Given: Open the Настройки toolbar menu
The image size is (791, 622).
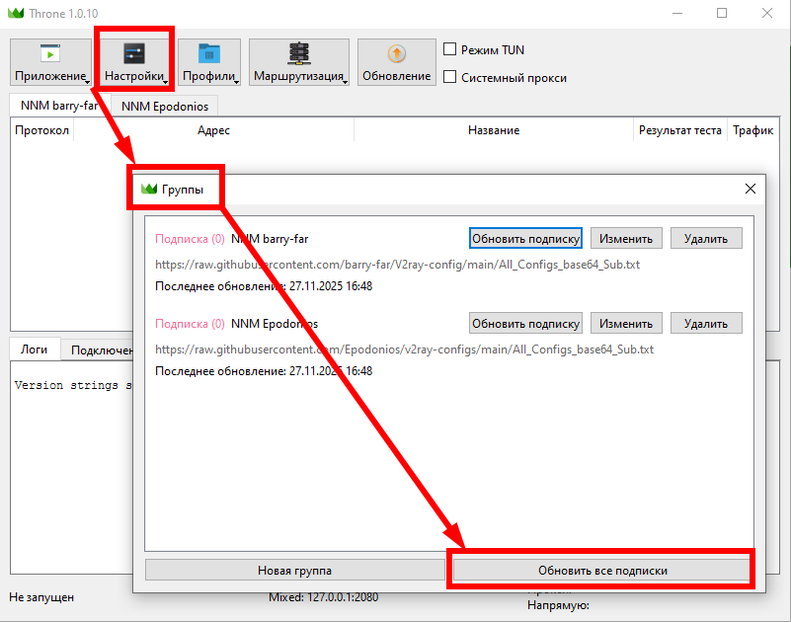Looking at the screenshot, I should pyautogui.click(x=134, y=62).
